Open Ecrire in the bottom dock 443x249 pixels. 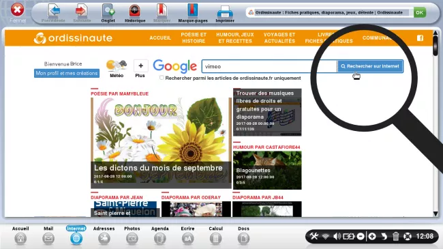click(187, 235)
